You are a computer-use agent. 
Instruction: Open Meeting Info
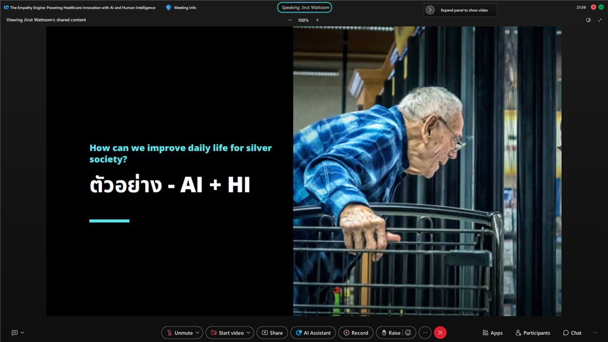(x=181, y=7)
